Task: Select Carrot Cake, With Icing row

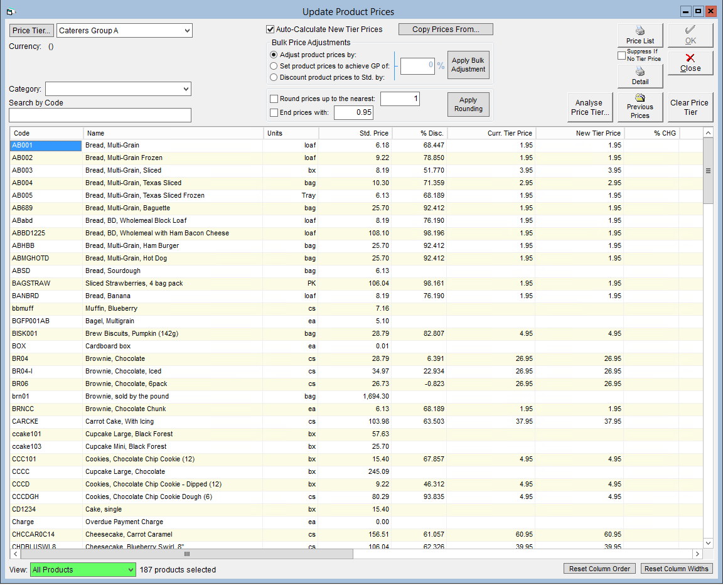Action: tap(356, 421)
